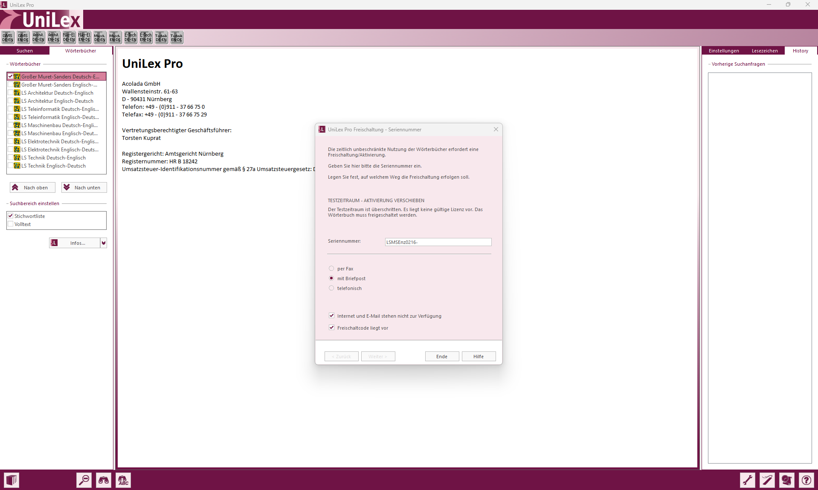
Task: Activate the Masch. EN-DE toolbar icon
Action: tap(115, 38)
